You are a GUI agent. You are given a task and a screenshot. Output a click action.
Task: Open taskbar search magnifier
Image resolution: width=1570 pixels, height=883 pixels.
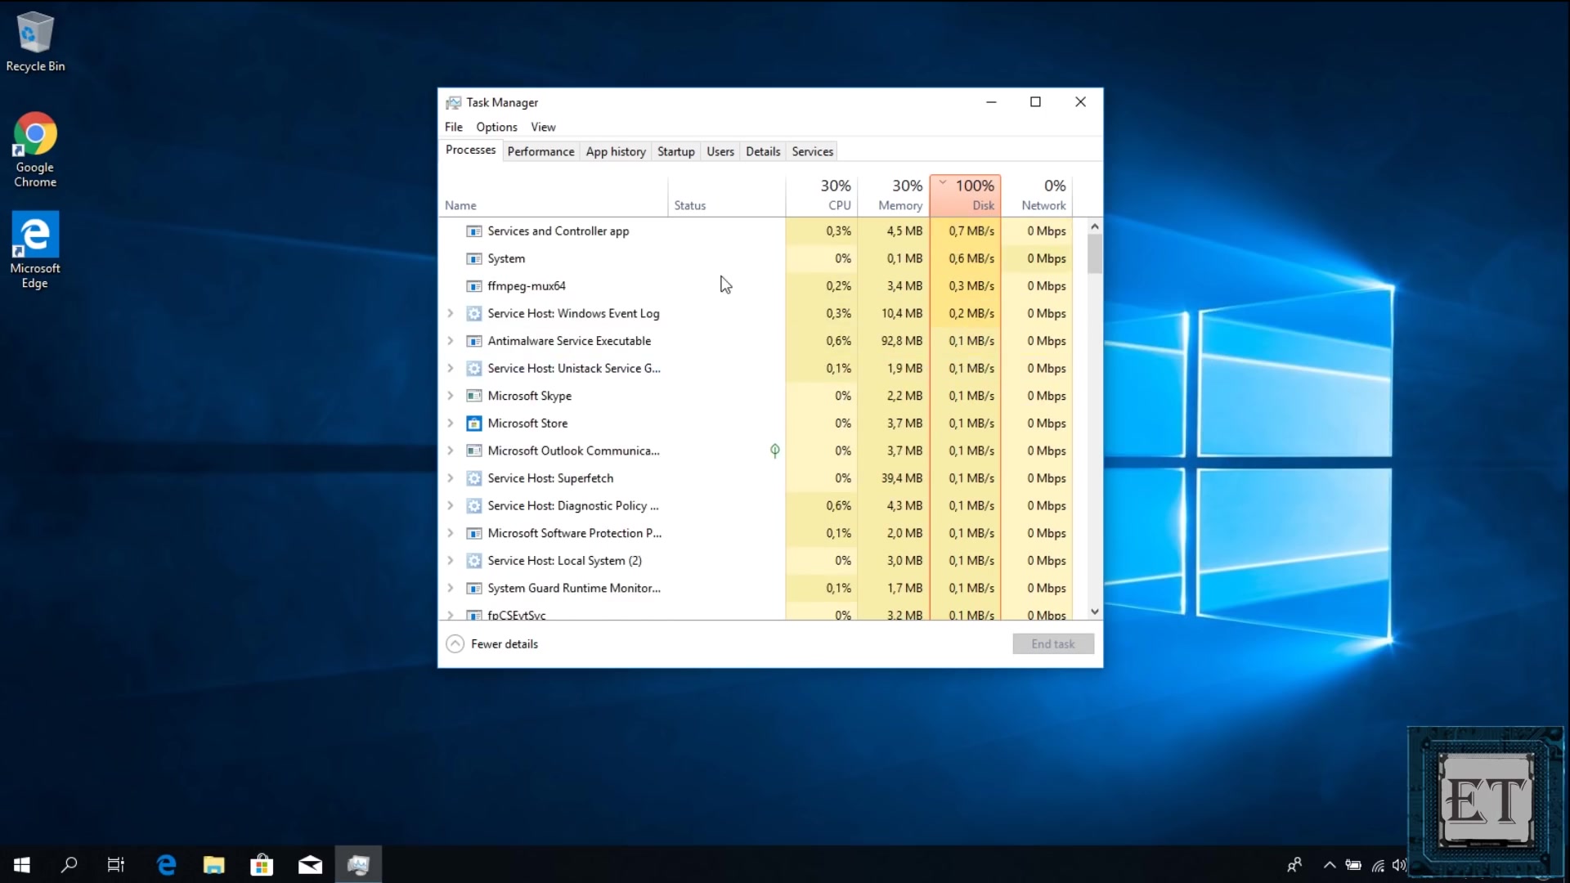(x=70, y=864)
